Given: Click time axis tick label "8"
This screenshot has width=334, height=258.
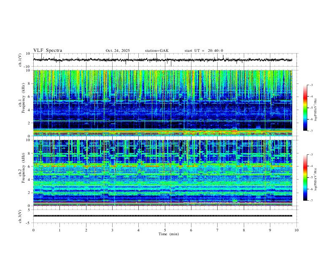Looking at the screenshot, I should (x=244, y=230).
